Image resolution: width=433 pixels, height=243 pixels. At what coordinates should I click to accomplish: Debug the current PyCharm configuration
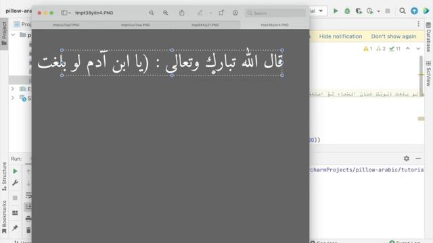(x=347, y=11)
